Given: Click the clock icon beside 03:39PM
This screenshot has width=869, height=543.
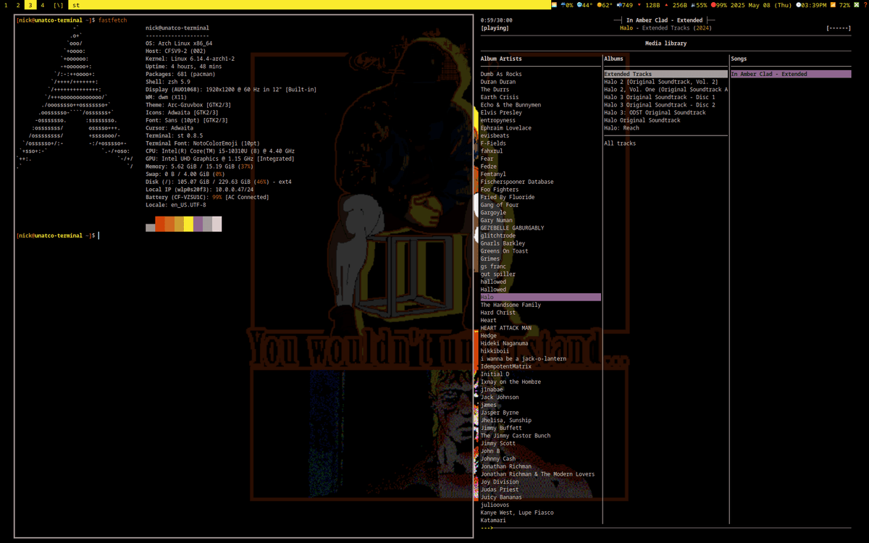Looking at the screenshot, I should click(798, 5).
